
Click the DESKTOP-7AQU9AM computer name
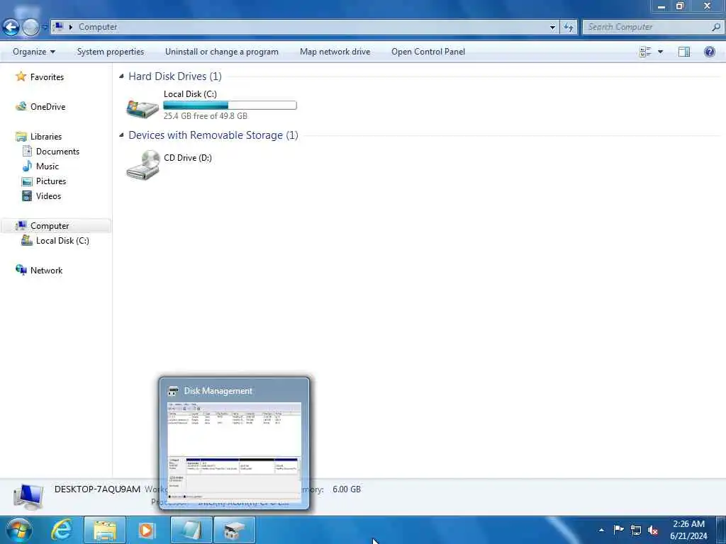[x=97, y=489]
